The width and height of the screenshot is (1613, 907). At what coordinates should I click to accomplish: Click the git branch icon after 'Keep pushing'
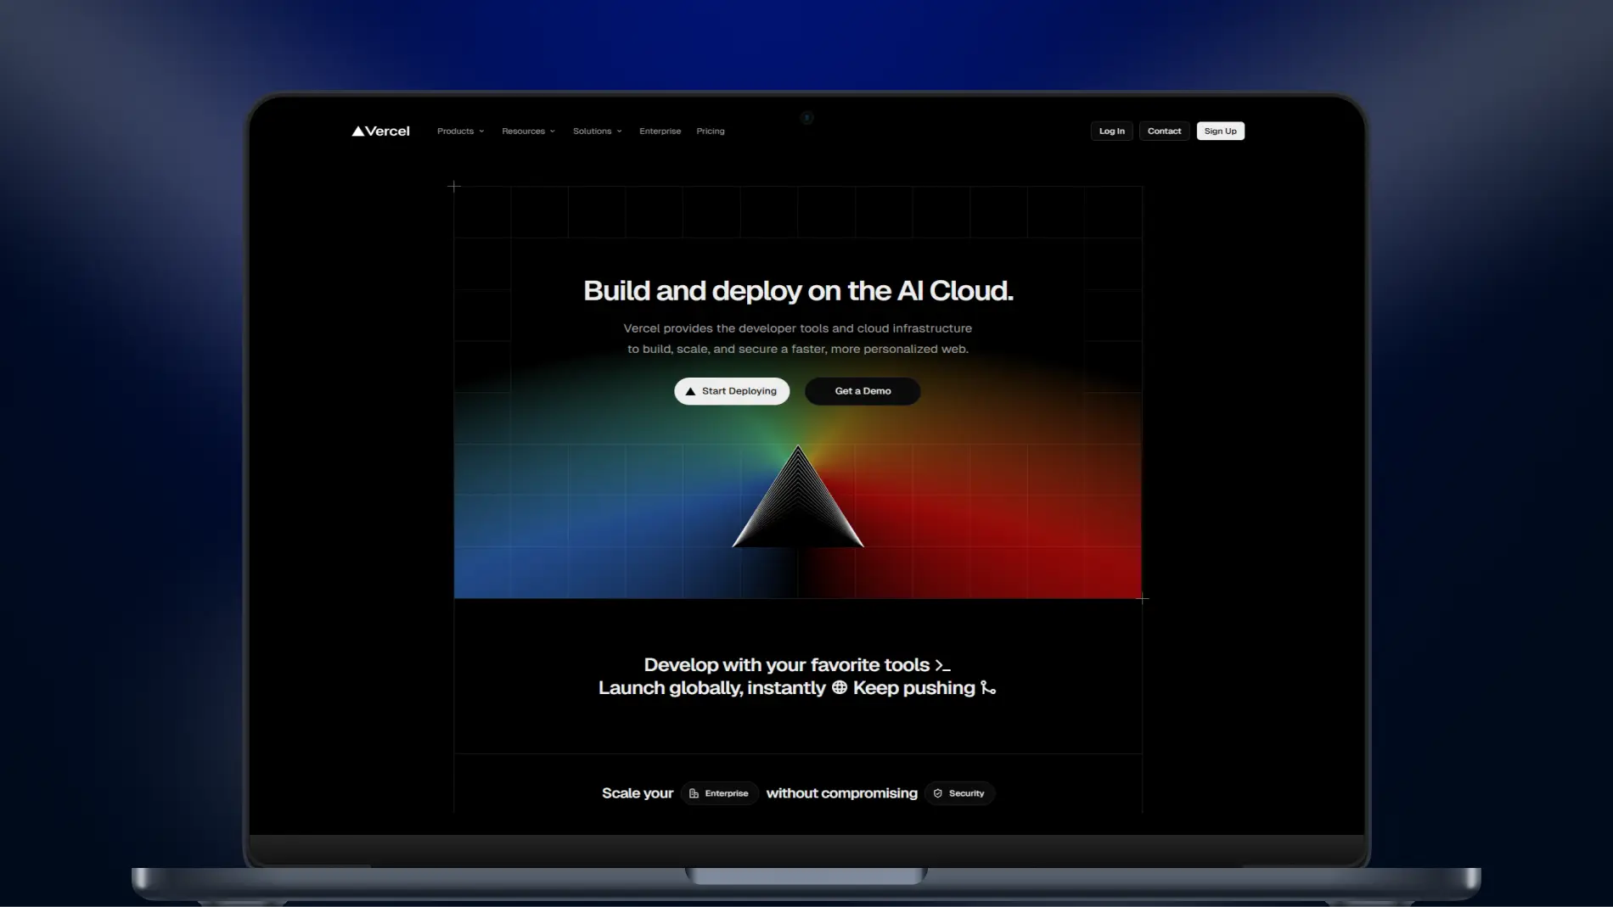pos(988,688)
